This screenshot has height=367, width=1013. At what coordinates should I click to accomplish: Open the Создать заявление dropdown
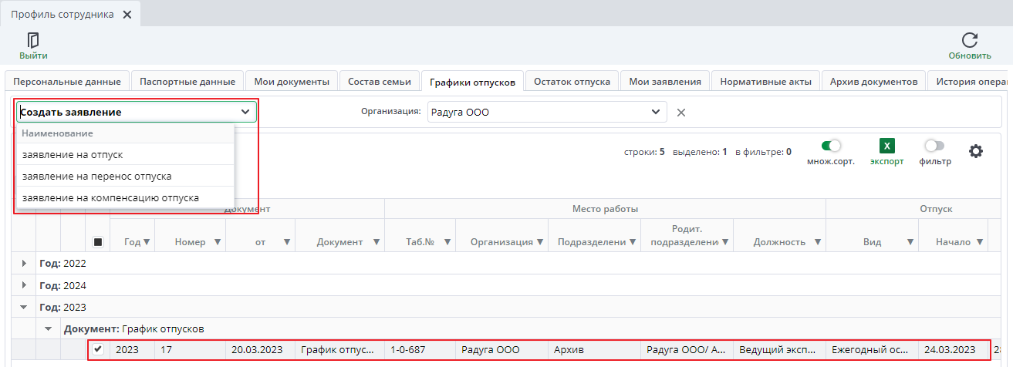pos(137,112)
